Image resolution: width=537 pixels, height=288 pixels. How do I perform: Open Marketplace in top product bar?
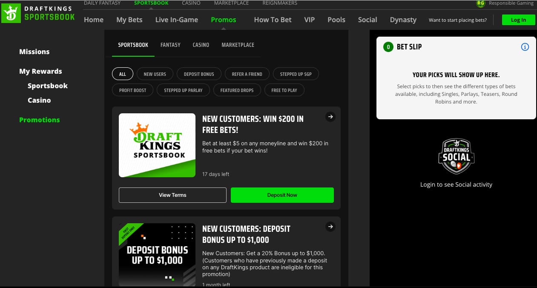tap(231, 3)
